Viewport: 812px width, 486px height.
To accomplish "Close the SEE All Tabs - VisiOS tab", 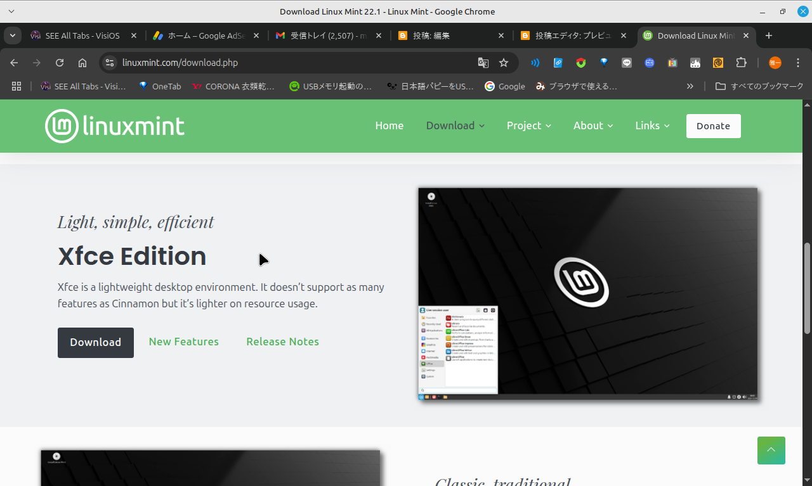I will (133, 35).
